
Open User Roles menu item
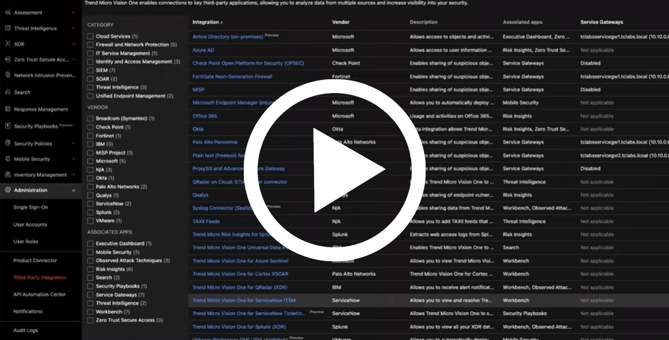pos(26,242)
